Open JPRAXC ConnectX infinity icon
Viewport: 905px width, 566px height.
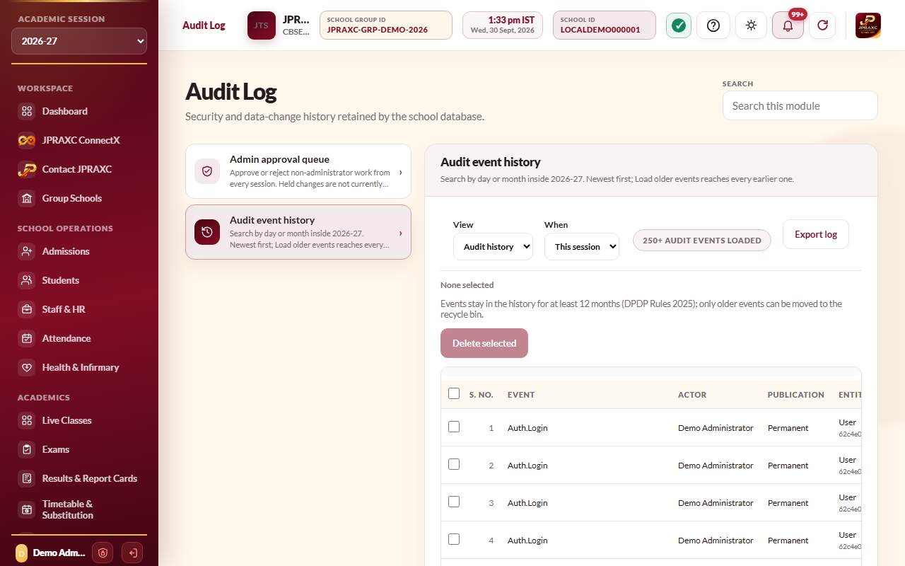coord(27,140)
